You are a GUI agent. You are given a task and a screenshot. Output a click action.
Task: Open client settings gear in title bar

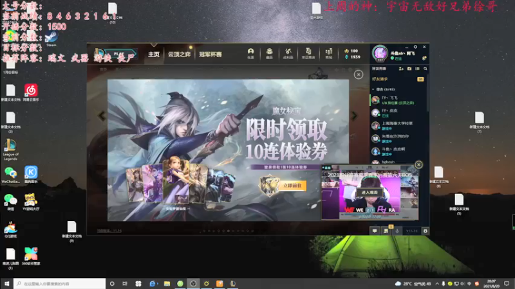pyautogui.click(x=415, y=47)
